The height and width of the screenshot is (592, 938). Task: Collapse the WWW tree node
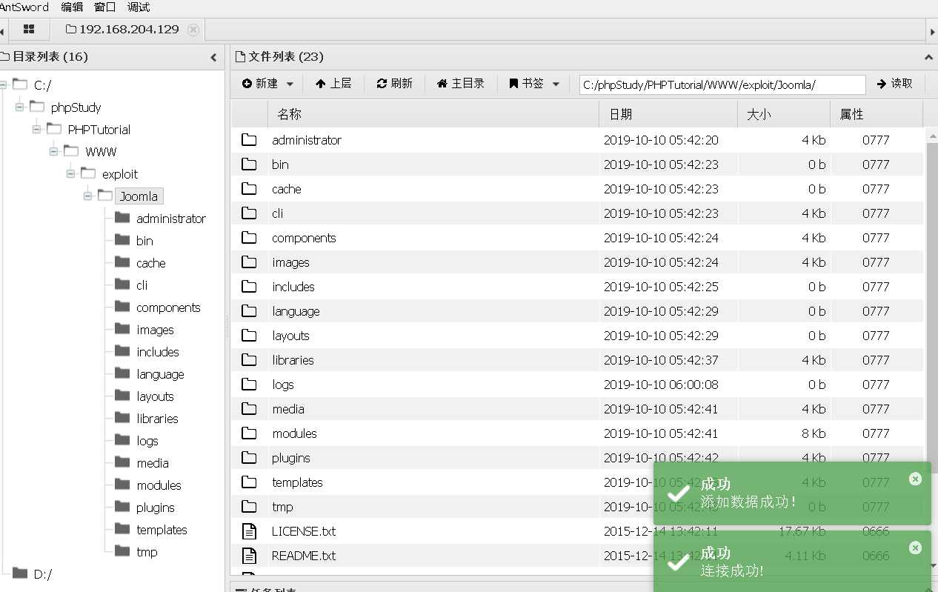pos(54,152)
